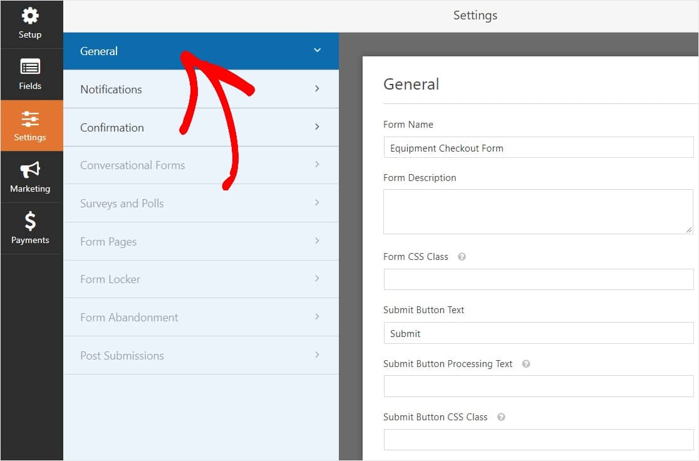Open the Setup gear icon
The height and width of the screenshot is (461, 699).
pos(30,16)
